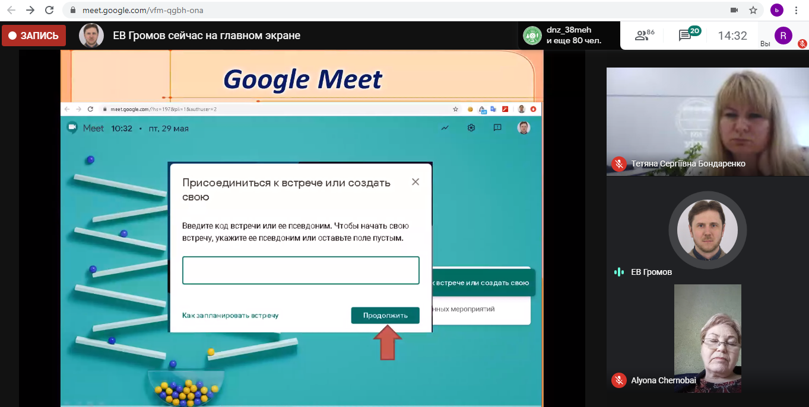The width and height of the screenshot is (809, 407).
Task: Show the participants list with 86 people
Action: tap(645, 35)
